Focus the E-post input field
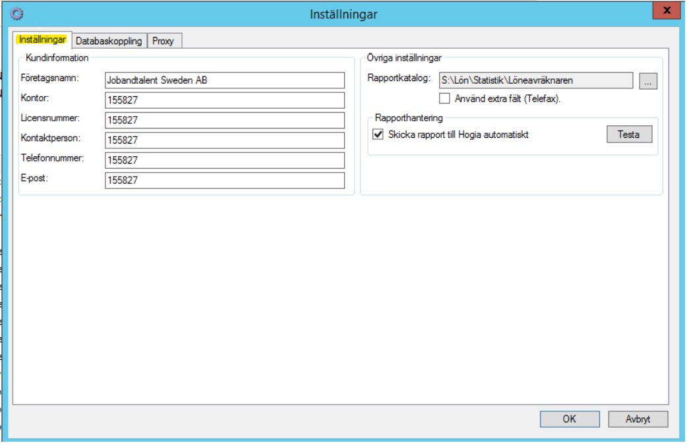Image resolution: width=687 pixels, height=443 pixels. (x=224, y=181)
